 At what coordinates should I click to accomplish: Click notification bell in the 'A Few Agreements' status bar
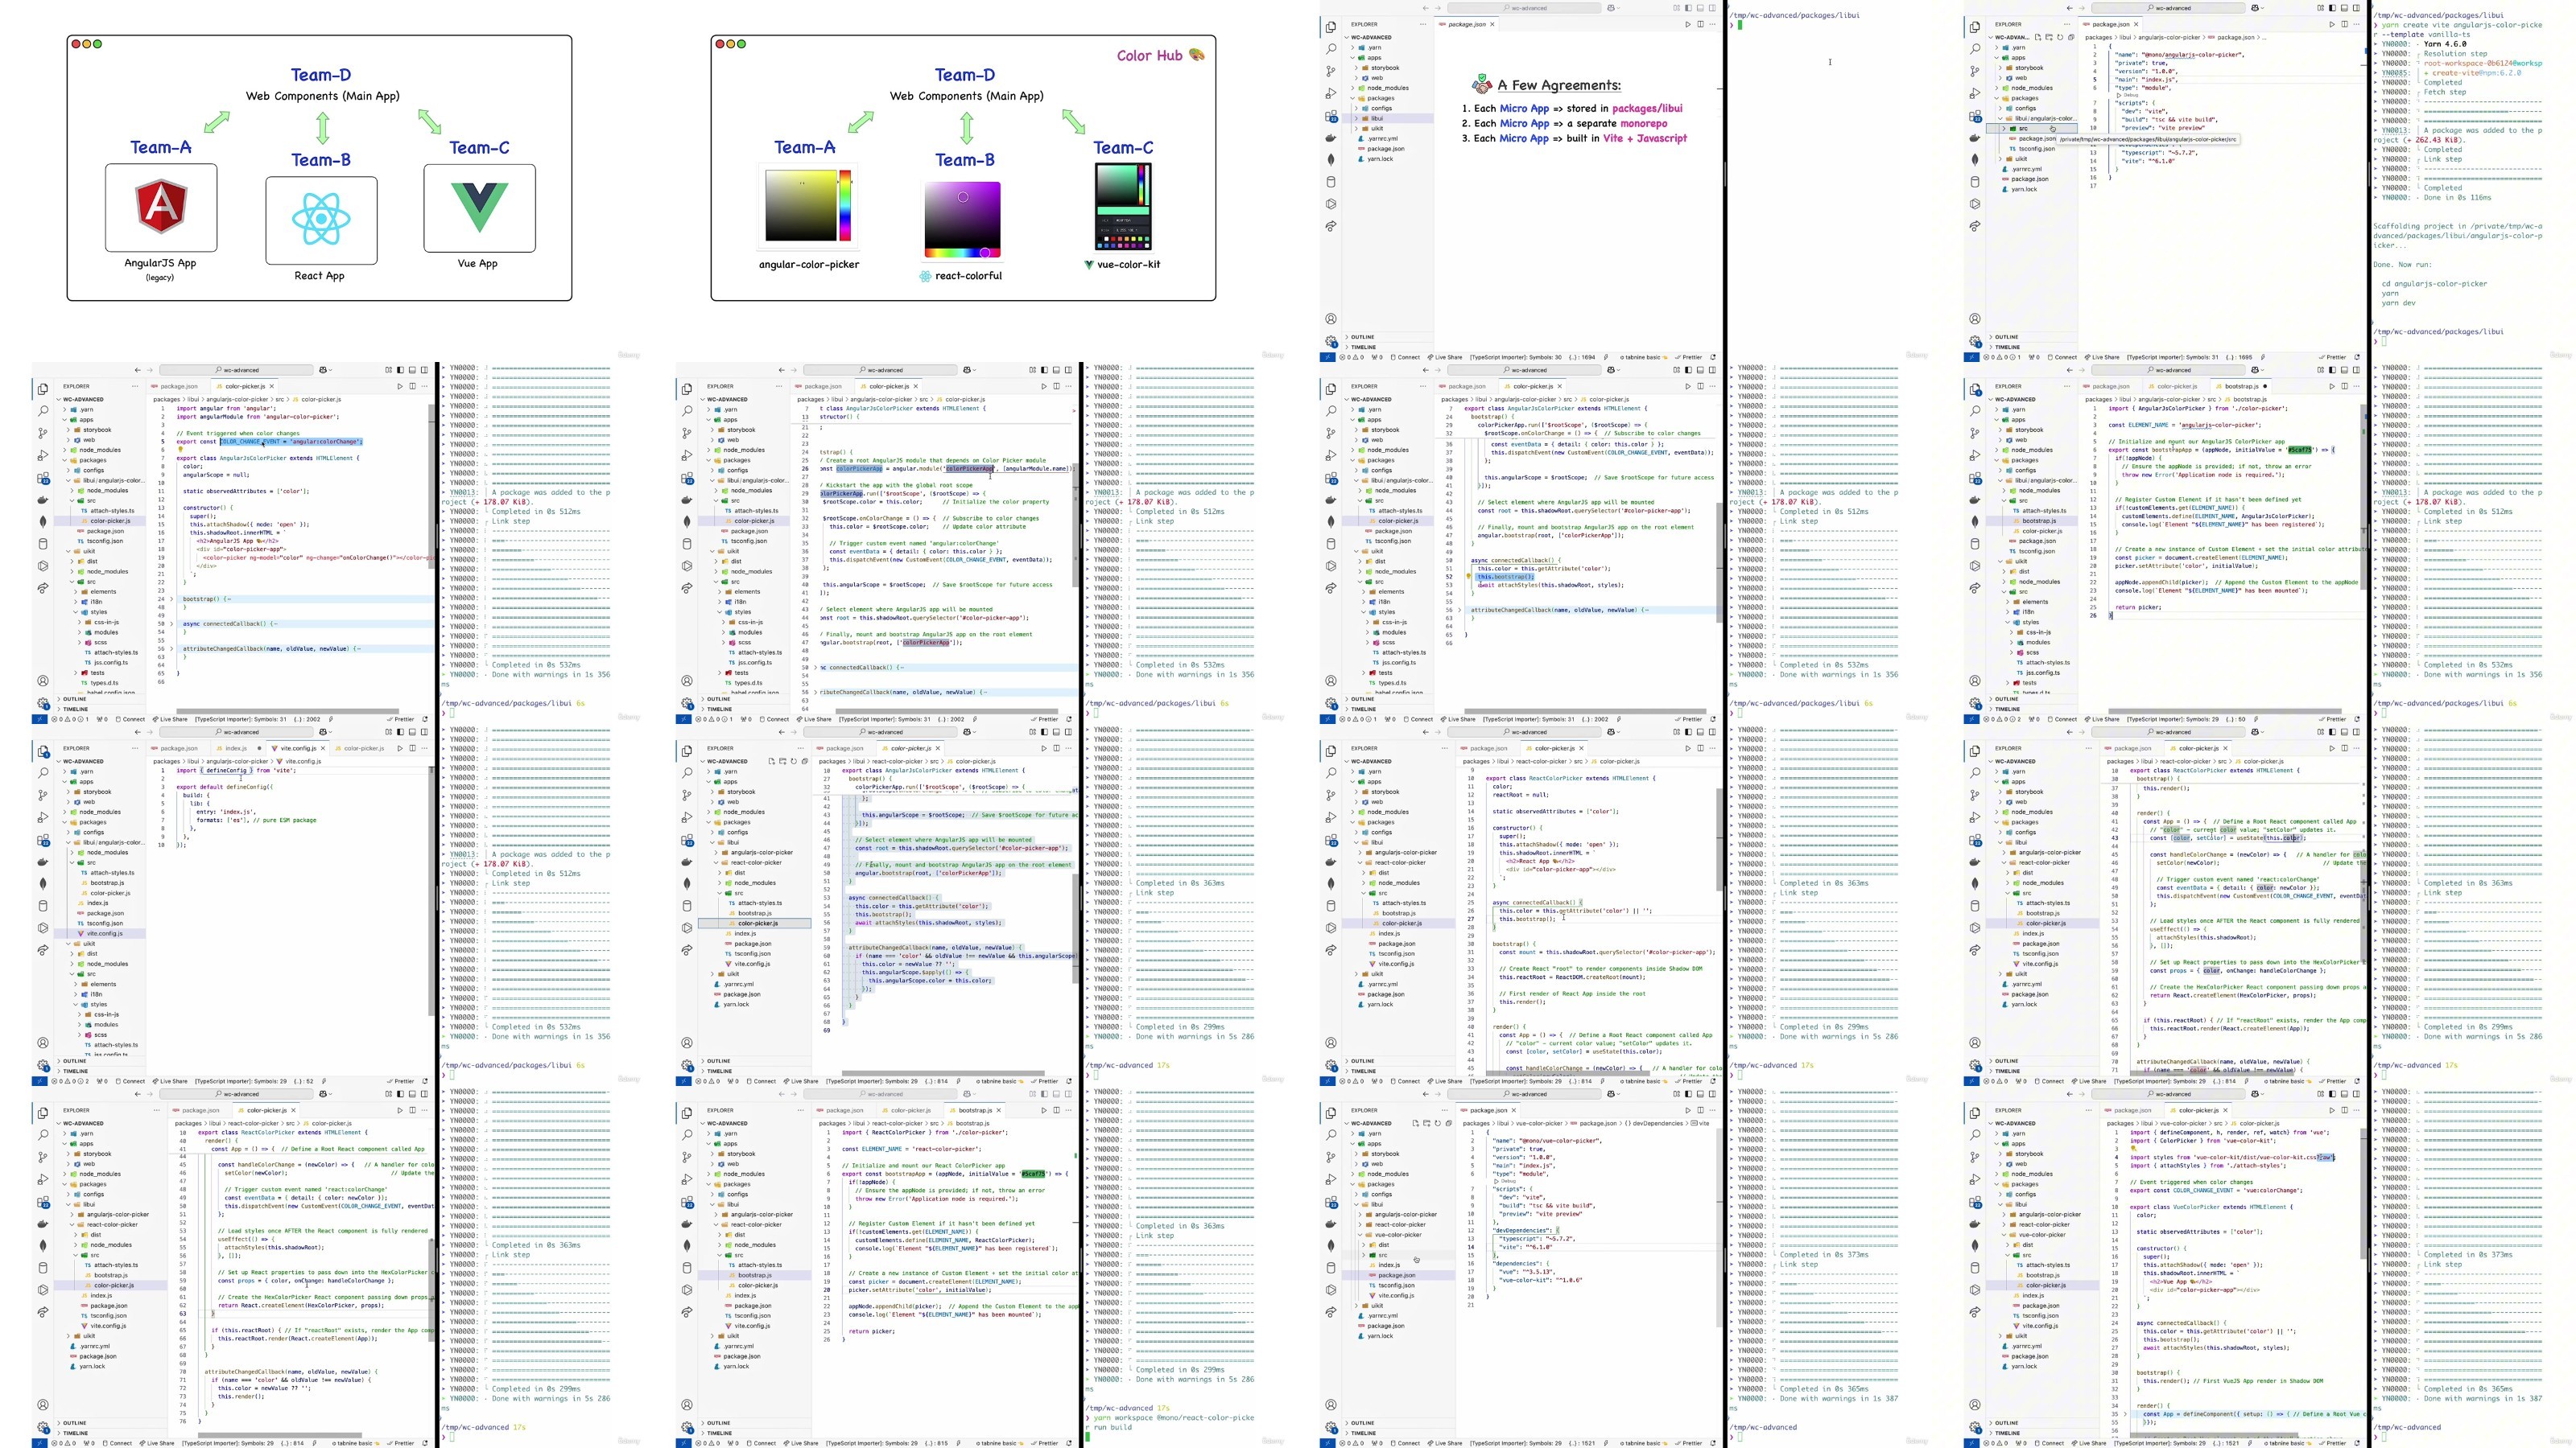(1713, 358)
